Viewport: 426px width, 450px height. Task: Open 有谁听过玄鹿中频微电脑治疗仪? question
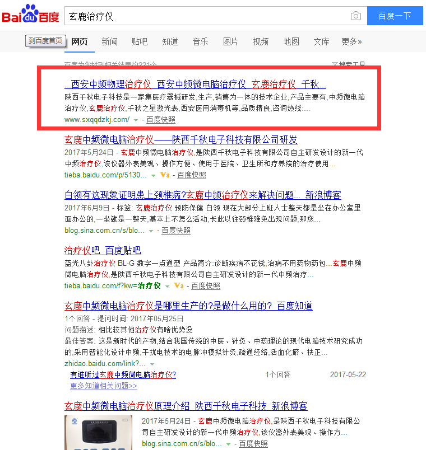point(123,374)
